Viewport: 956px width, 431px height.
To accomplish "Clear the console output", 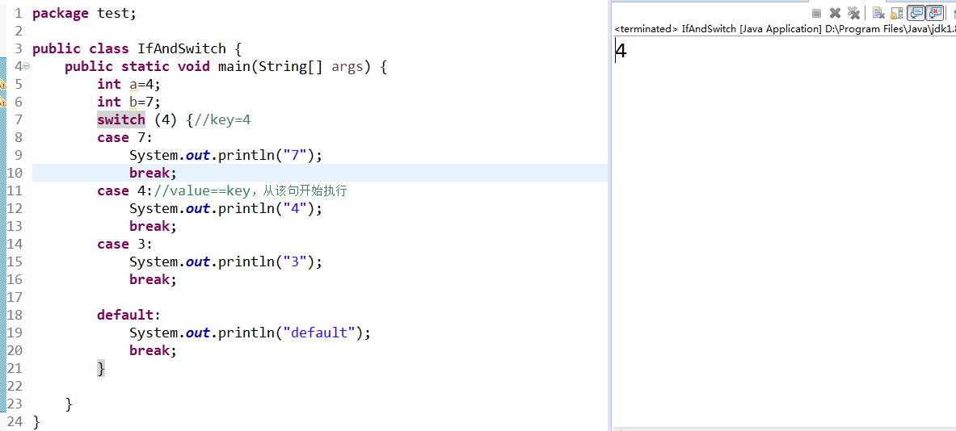I will pyautogui.click(x=878, y=13).
